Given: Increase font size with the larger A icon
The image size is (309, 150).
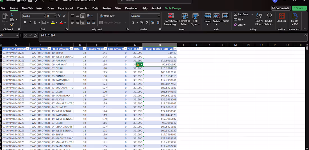Looking at the screenshot, I should coord(59,16).
